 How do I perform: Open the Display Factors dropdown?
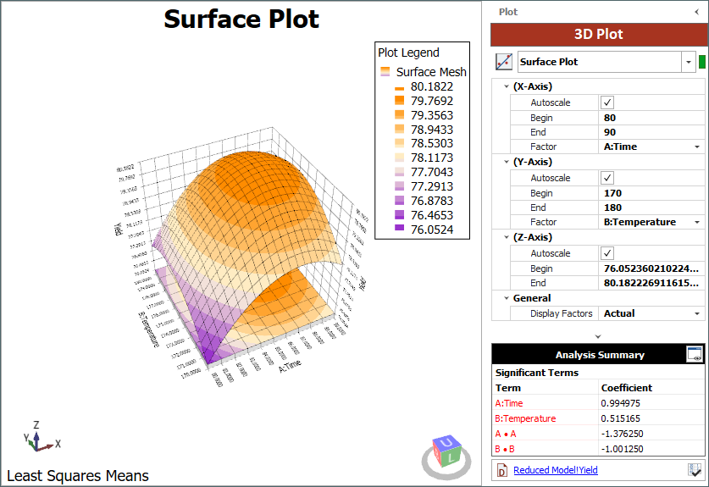click(x=697, y=313)
